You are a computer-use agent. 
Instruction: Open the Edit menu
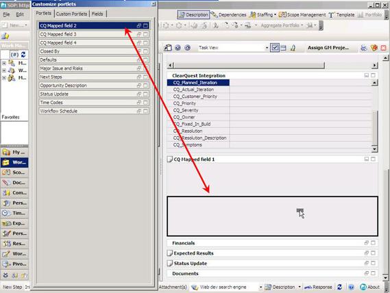[x=20, y=14]
